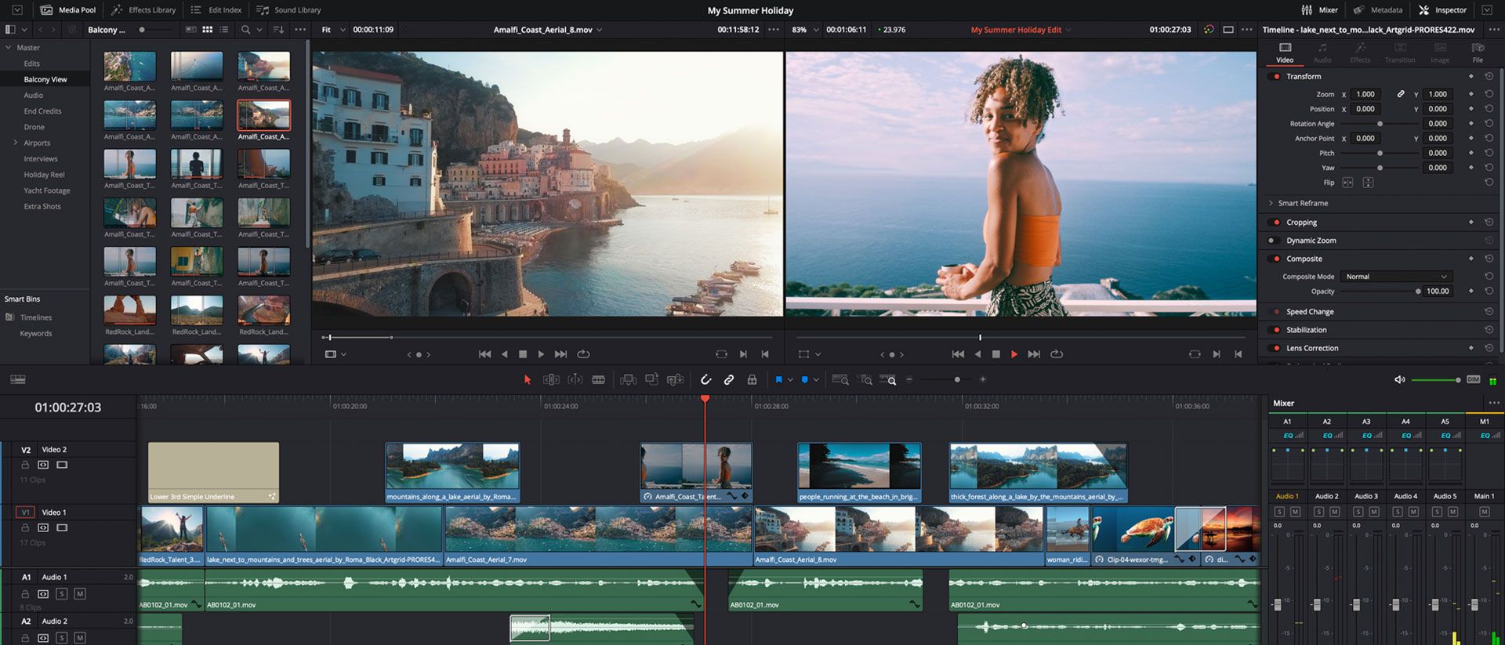
Task: Select the arrow Selection Mode tool
Action: (x=528, y=379)
